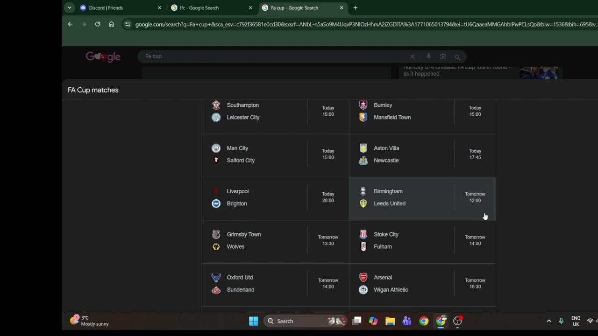598x336 pixels.
Task: Select the Fulham team name text
Action: pos(383,246)
